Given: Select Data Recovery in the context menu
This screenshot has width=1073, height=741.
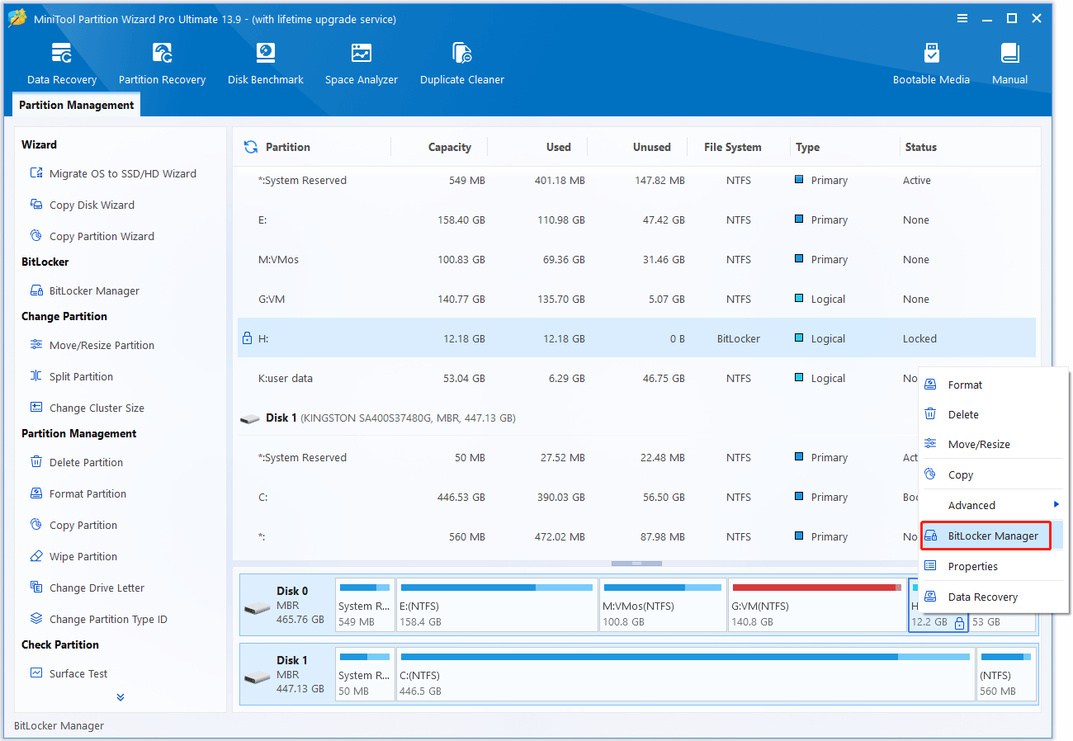Looking at the screenshot, I should click(x=991, y=597).
